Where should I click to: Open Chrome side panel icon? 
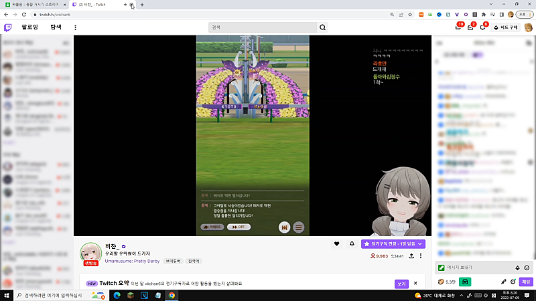501,15
